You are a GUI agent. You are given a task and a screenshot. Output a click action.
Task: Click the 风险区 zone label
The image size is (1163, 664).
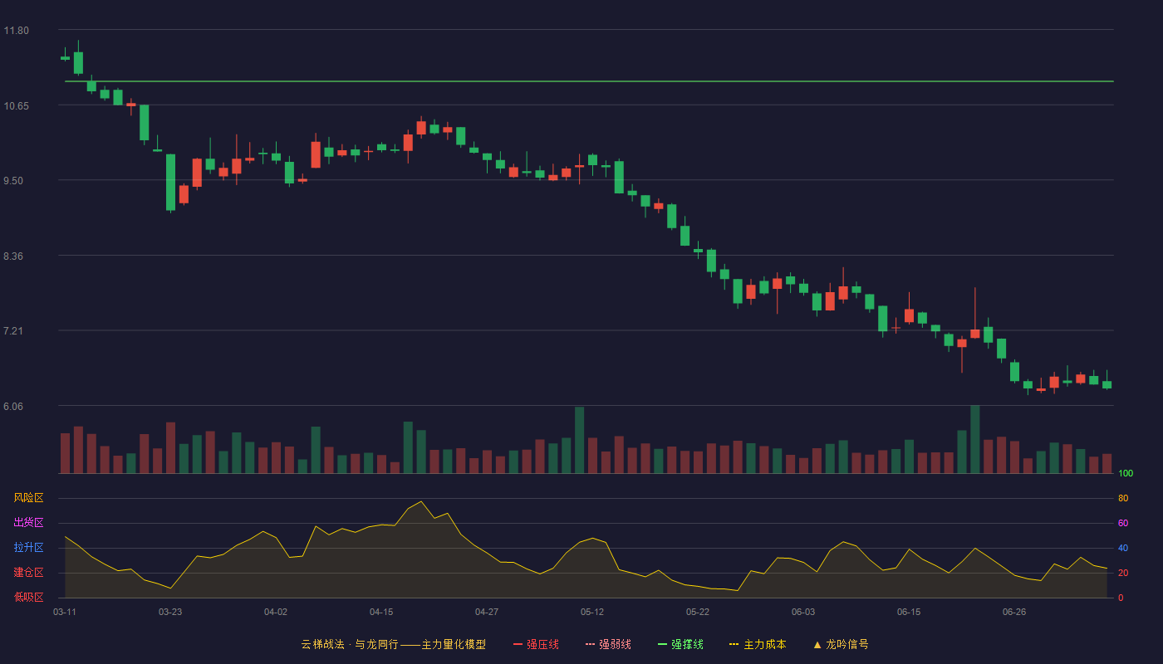(x=28, y=498)
